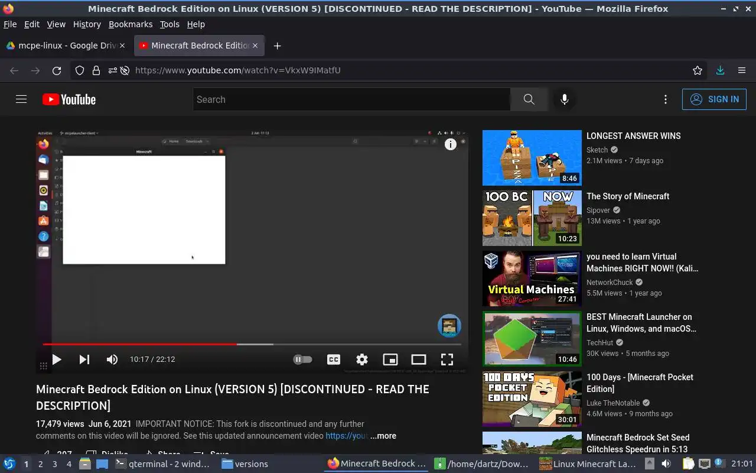Open video player settings gear
The width and height of the screenshot is (756, 473).
point(362,359)
